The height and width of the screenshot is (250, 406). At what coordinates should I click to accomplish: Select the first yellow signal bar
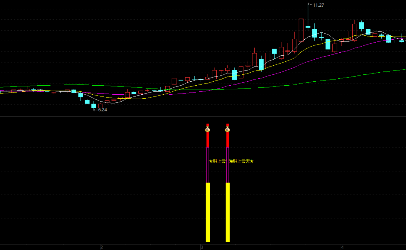208,212
